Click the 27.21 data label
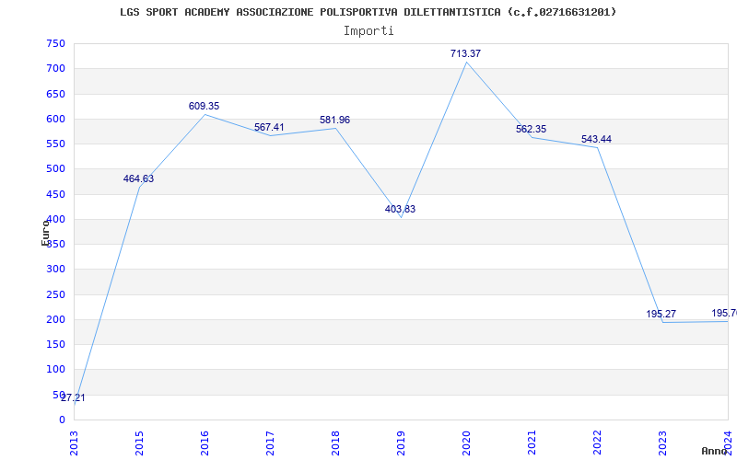This screenshot has height=460, width=737. 73,398
